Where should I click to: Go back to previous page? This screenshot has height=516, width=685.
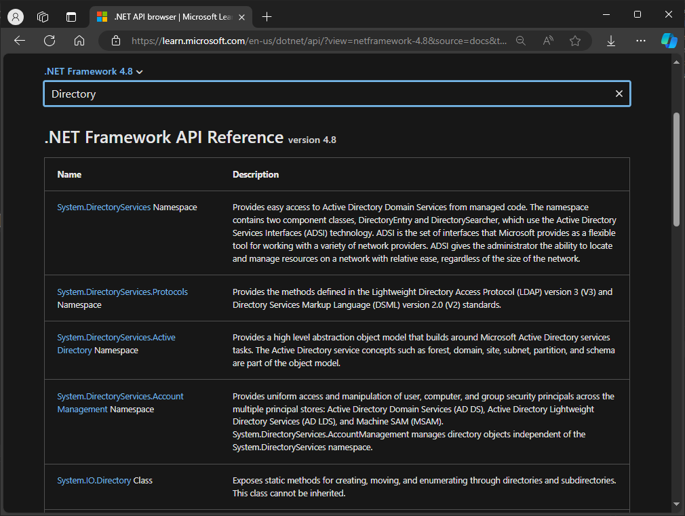[20, 41]
